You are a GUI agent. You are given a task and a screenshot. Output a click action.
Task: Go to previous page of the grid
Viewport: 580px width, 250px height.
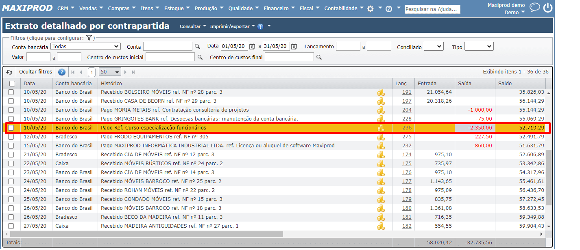coord(81,72)
